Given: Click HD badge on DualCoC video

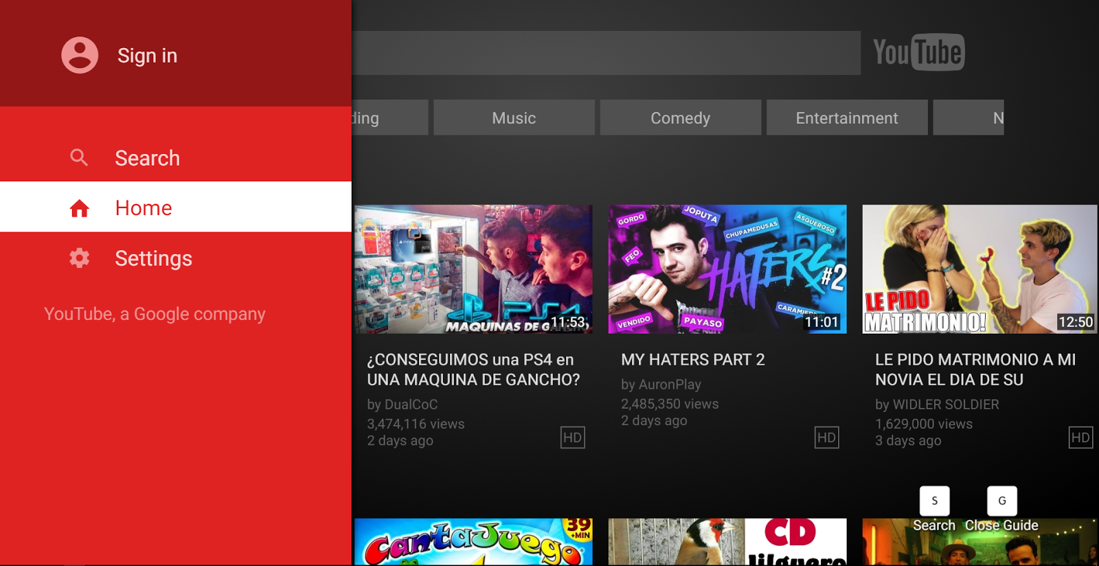Looking at the screenshot, I should (x=573, y=438).
